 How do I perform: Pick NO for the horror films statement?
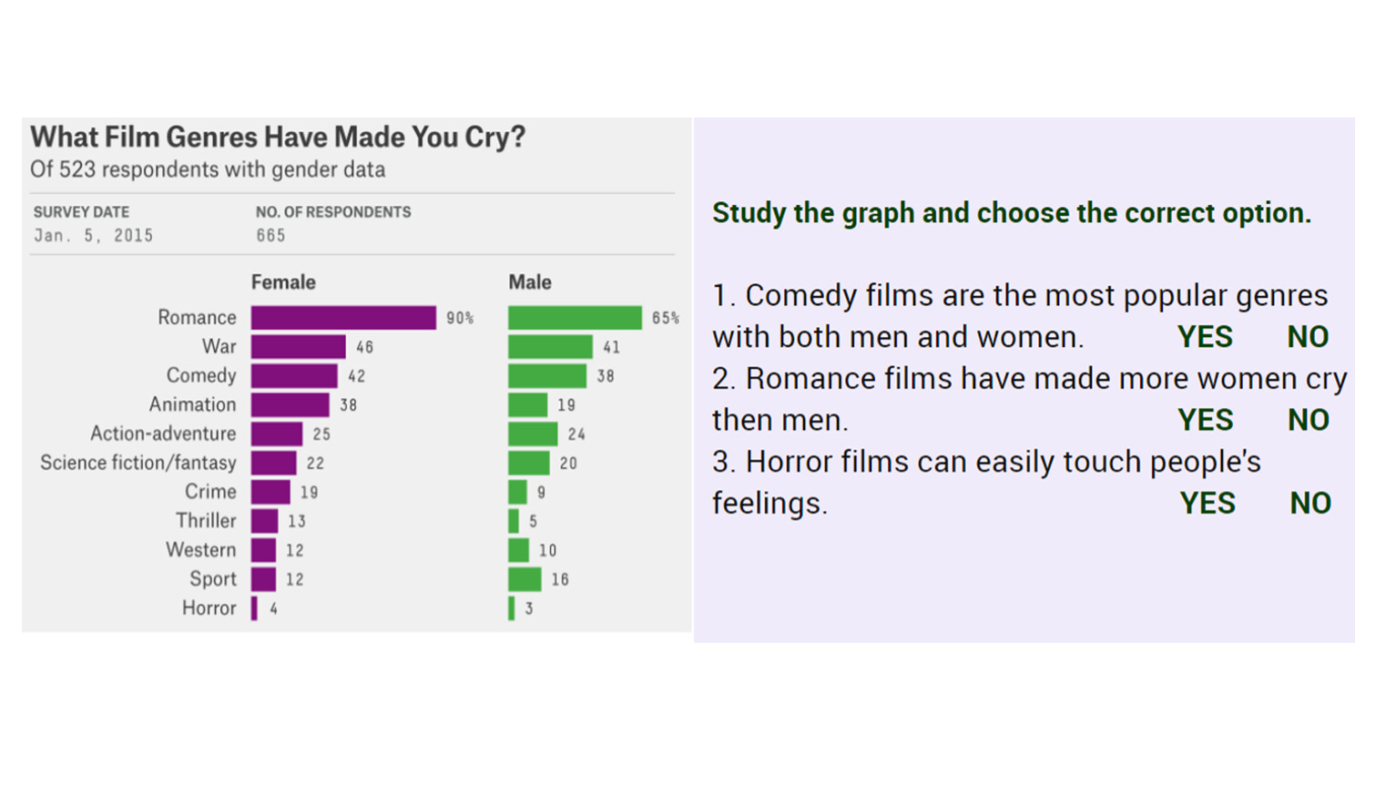1310,503
